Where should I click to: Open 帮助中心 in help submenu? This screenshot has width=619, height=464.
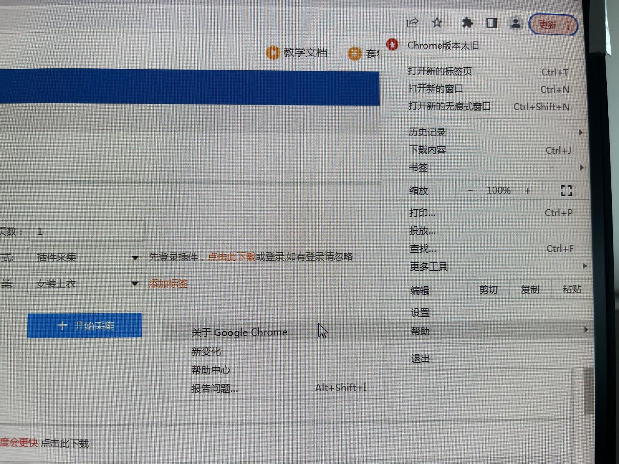[x=273, y=370]
